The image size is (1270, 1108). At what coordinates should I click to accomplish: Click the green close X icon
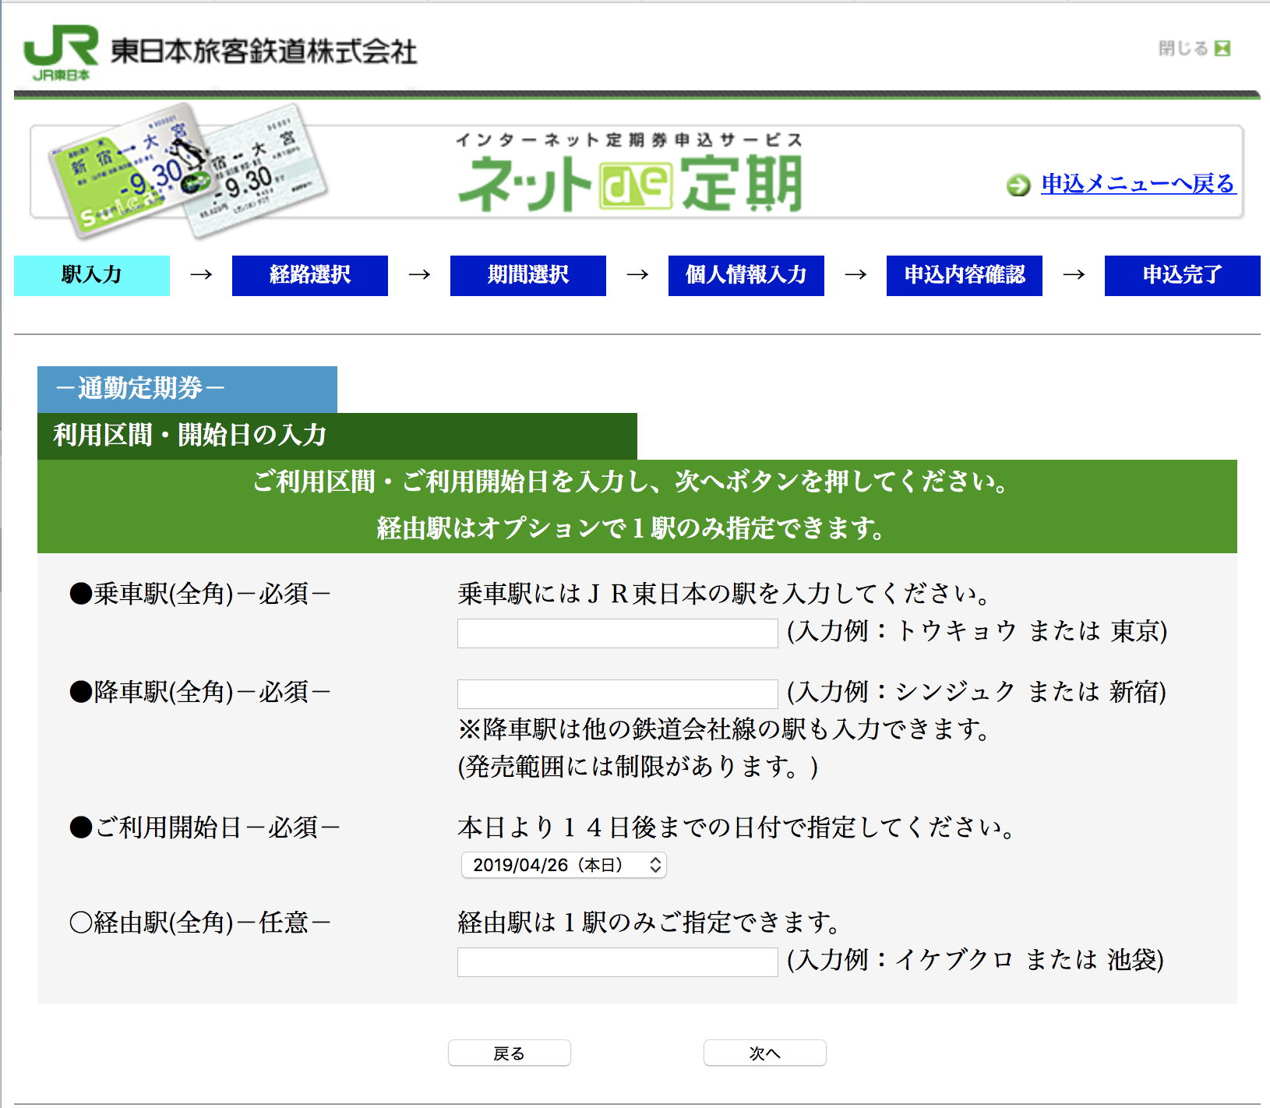[x=1222, y=48]
